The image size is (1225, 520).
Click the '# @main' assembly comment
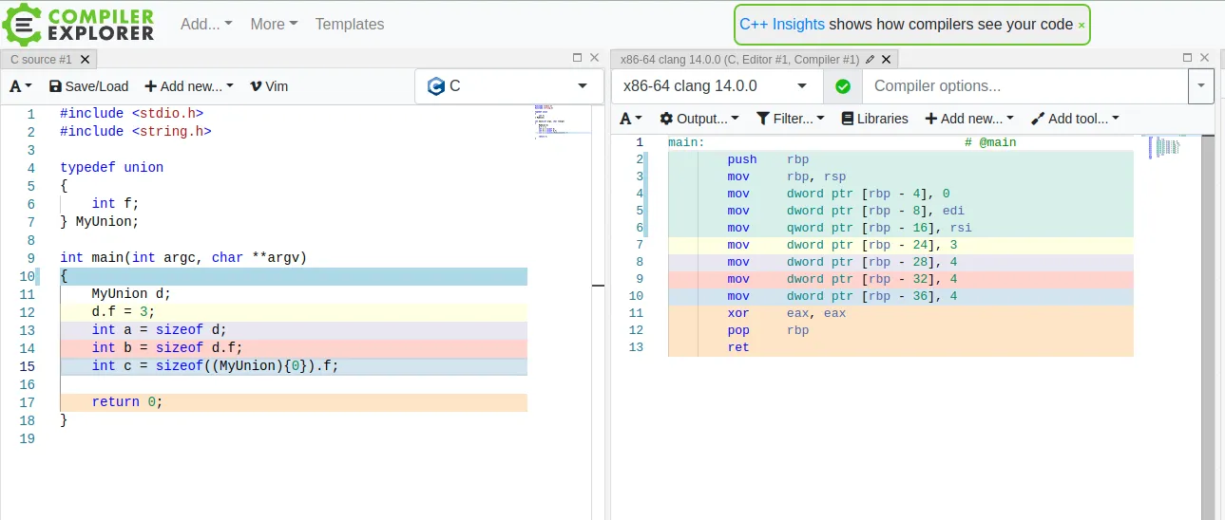(990, 142)
